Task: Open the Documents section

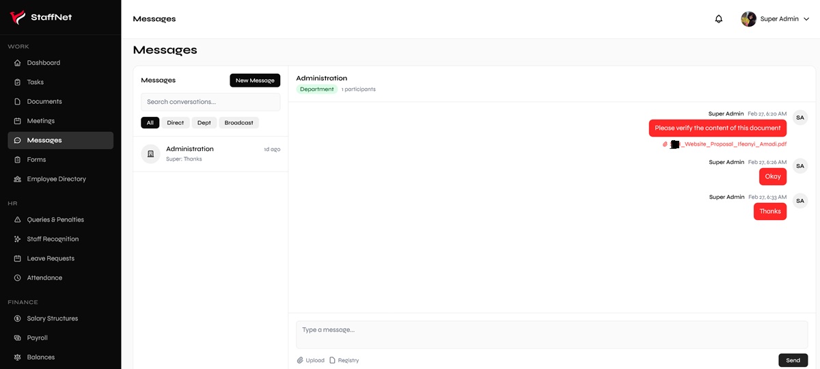Action: point(44,102)
